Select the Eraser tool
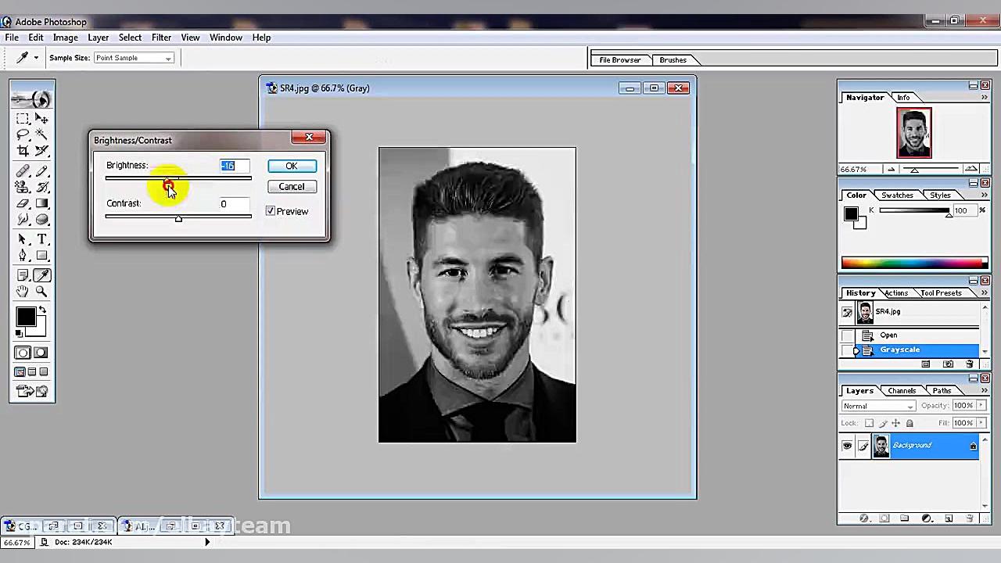 pos(23,203)
